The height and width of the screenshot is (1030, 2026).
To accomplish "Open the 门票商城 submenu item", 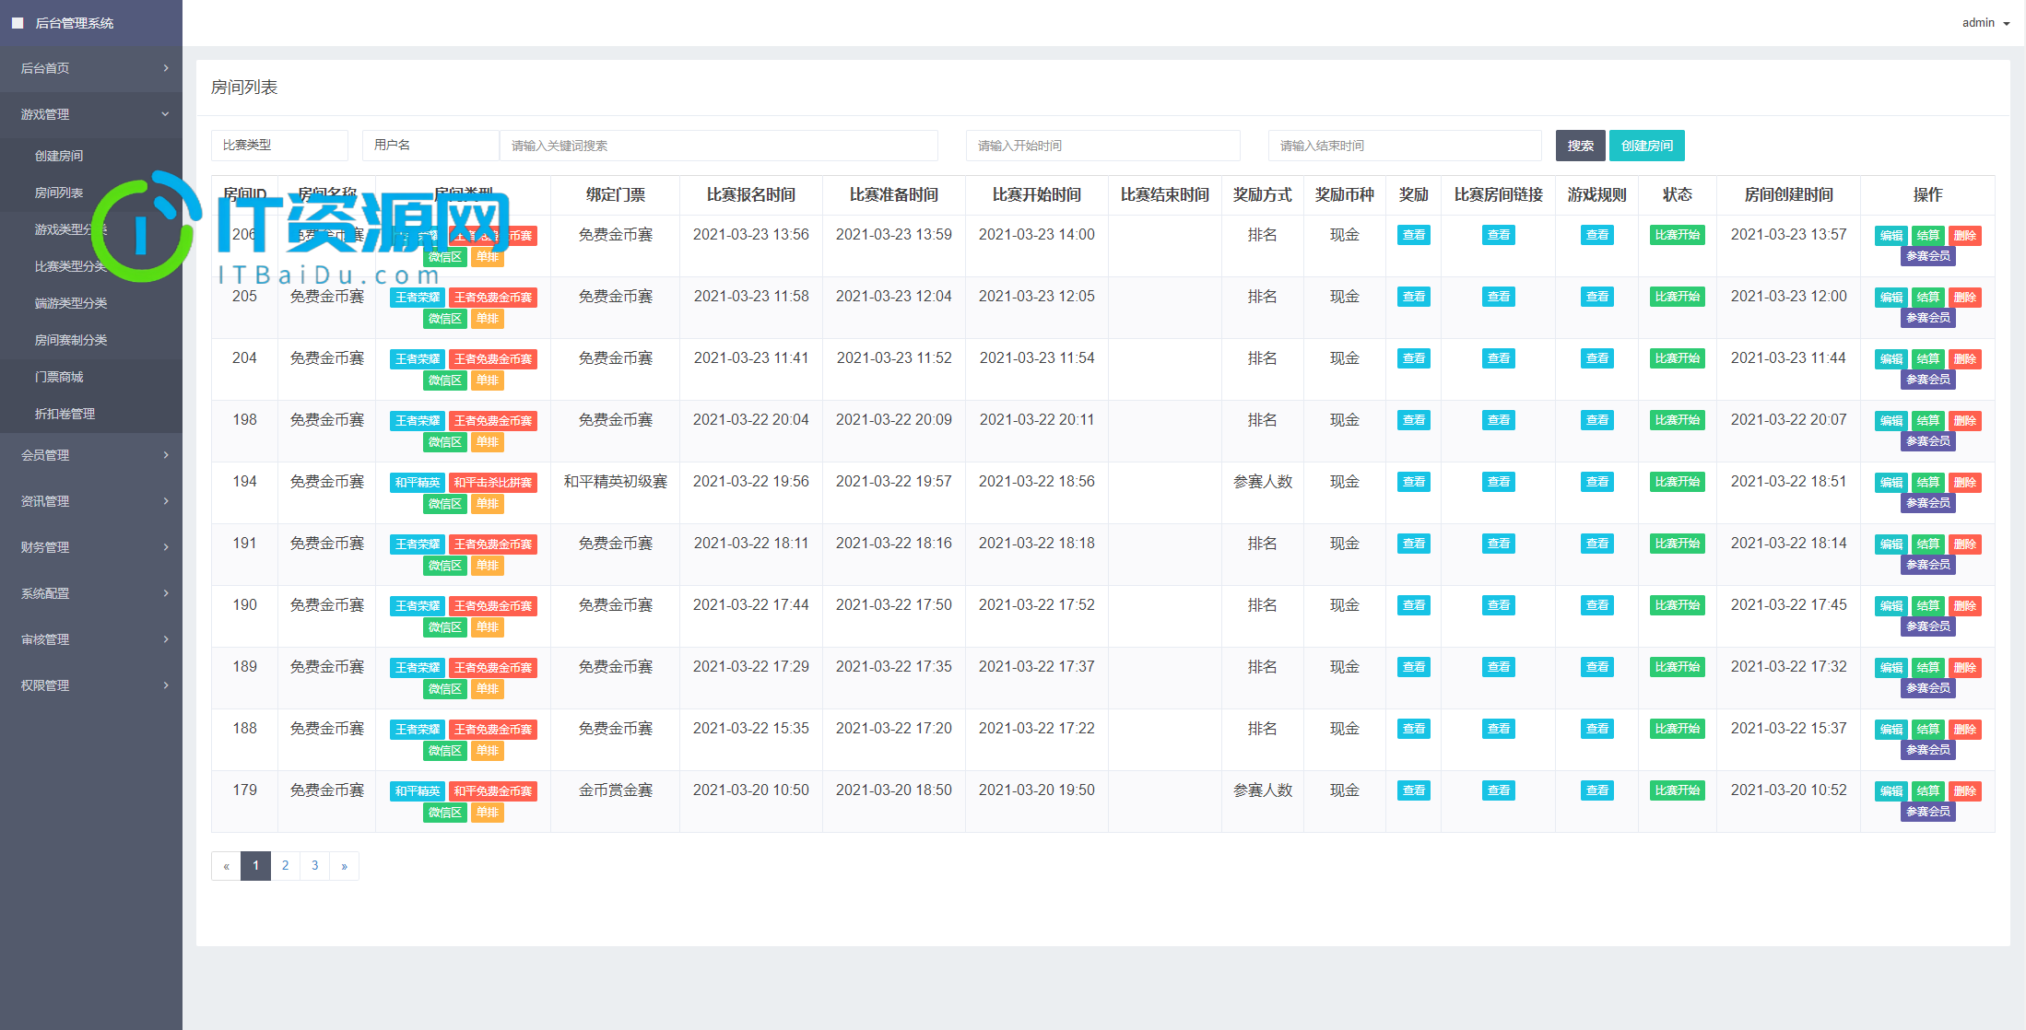I will pyautogui.click(x=91, y=377).
